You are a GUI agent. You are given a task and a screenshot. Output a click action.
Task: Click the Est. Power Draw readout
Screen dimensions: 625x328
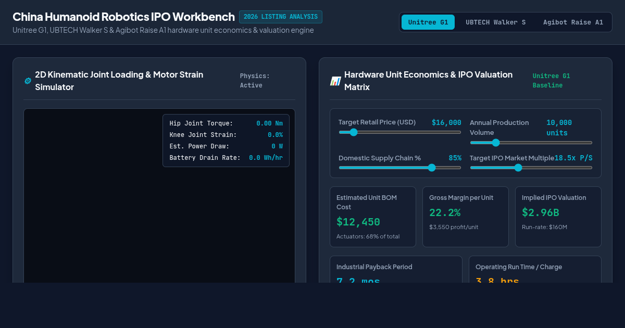226,146
